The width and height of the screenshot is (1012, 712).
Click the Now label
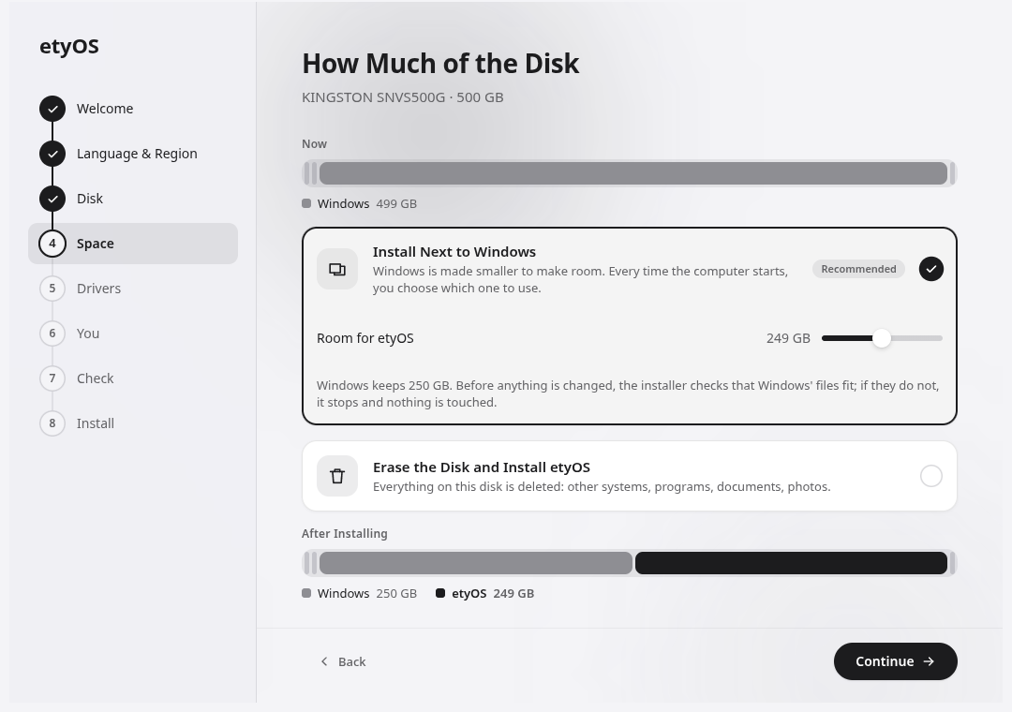click(314, 144)
